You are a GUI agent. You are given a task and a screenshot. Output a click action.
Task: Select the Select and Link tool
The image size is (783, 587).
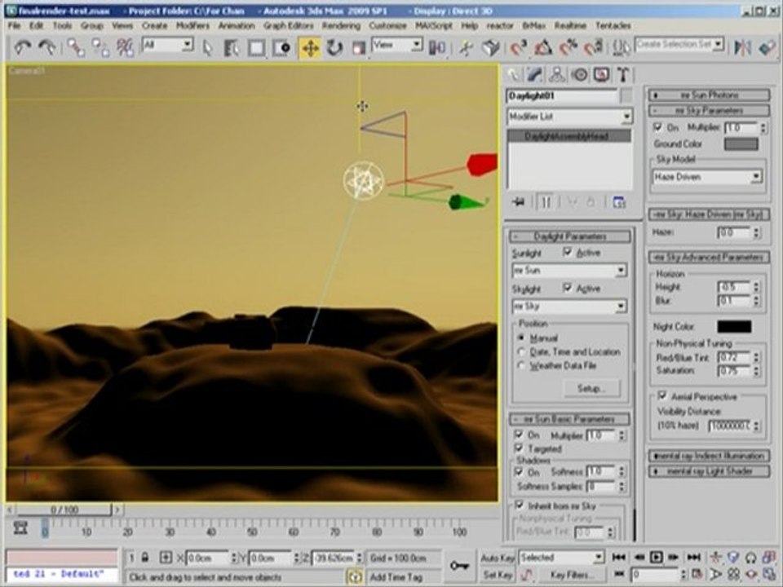76,47
